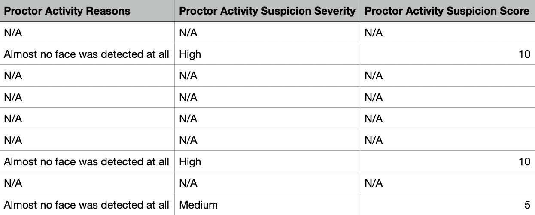The width and height of the screenshot is (535, 215).
Task: Select the Score N/A directly below the first 10
Action: tap(374, 76)
